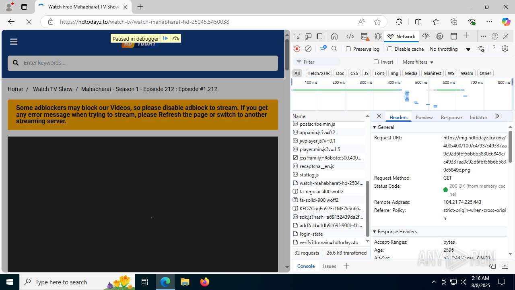Screen dimensions: 515x290
Task: Click the network Filter text box
Action: 317,62
